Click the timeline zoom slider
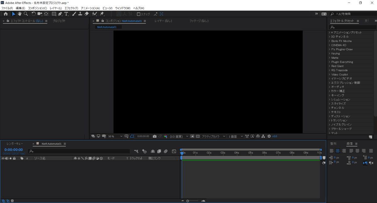Viewport: 377px width, 203px height. (x=192, y=201)
